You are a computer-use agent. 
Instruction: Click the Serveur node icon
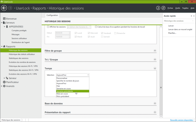(7, 78)
